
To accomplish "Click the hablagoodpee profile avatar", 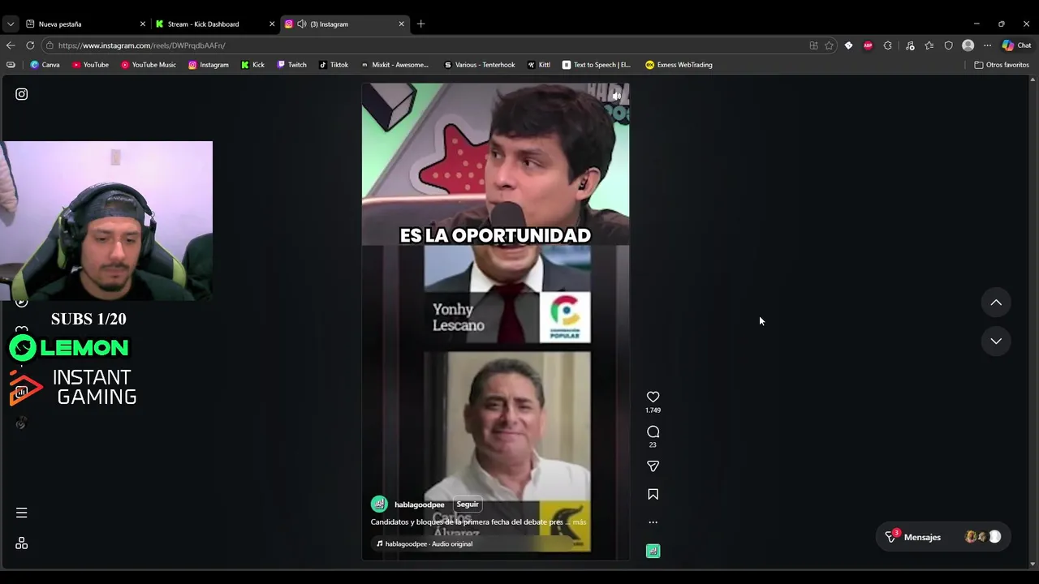I will (379, 505).
